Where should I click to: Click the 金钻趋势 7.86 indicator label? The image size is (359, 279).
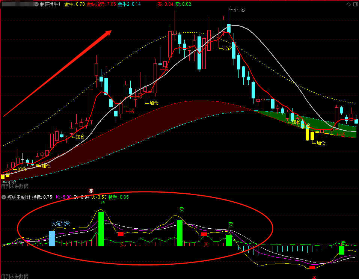(101, 4)
